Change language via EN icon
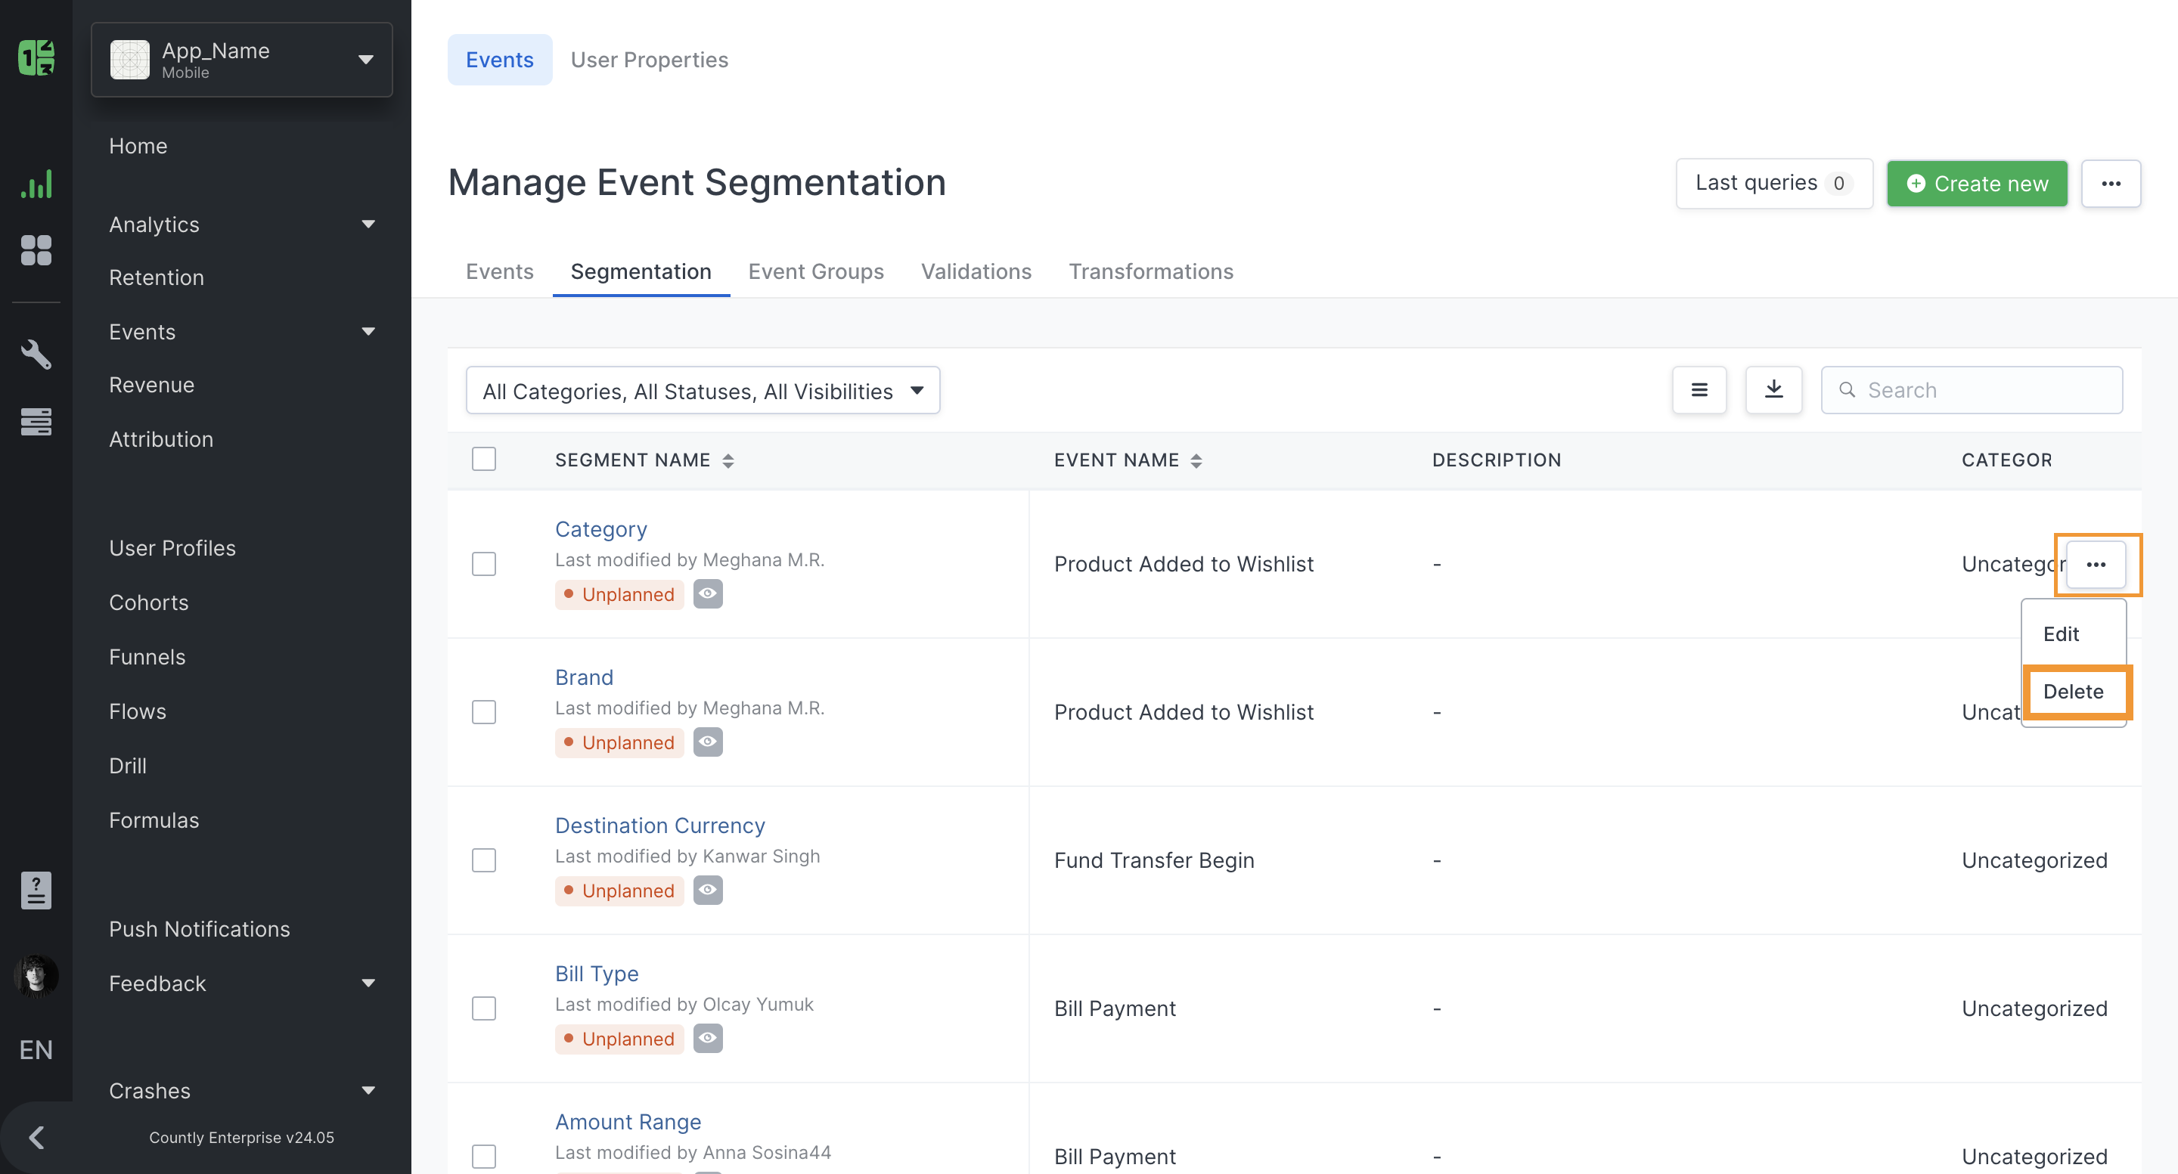Screen dimensions: 2178x1174 pos(36,1050)
